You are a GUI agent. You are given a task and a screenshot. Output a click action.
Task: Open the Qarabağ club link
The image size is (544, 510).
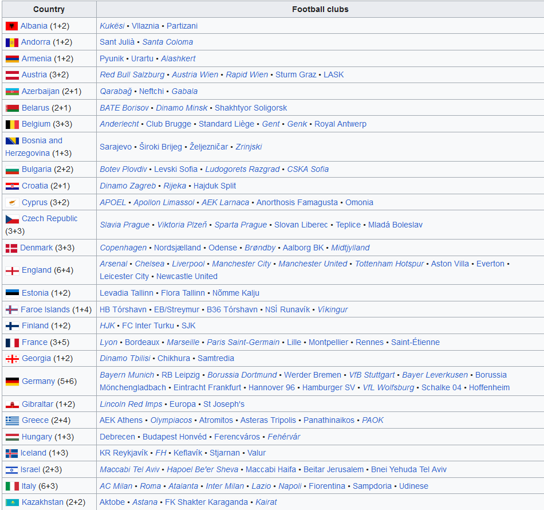tap(116, 91)
